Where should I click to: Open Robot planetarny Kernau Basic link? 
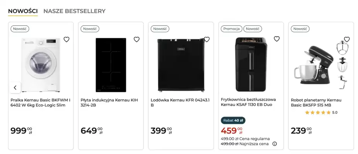[x=316, y=102]
